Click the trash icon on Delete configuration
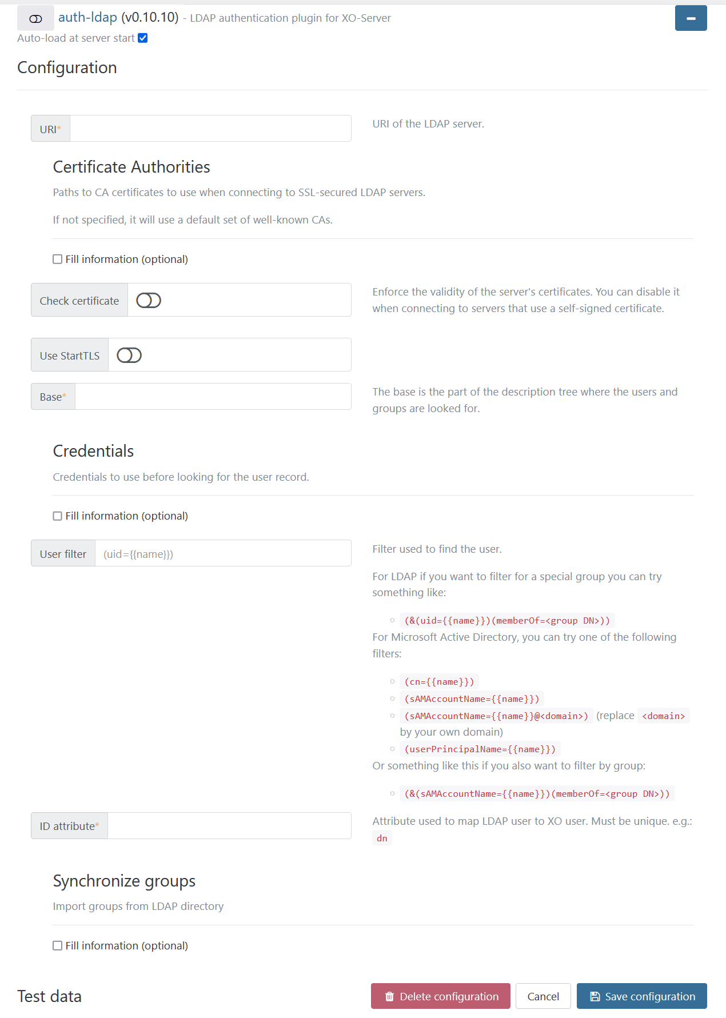 coord(390,996)
